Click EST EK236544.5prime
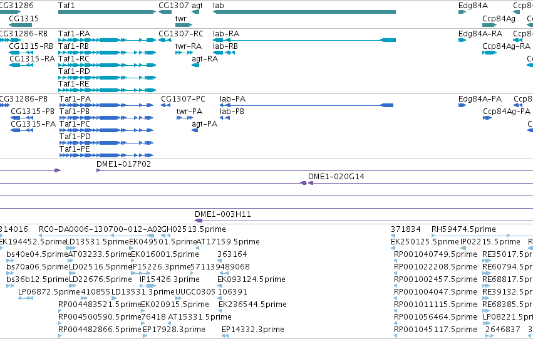 252,305
